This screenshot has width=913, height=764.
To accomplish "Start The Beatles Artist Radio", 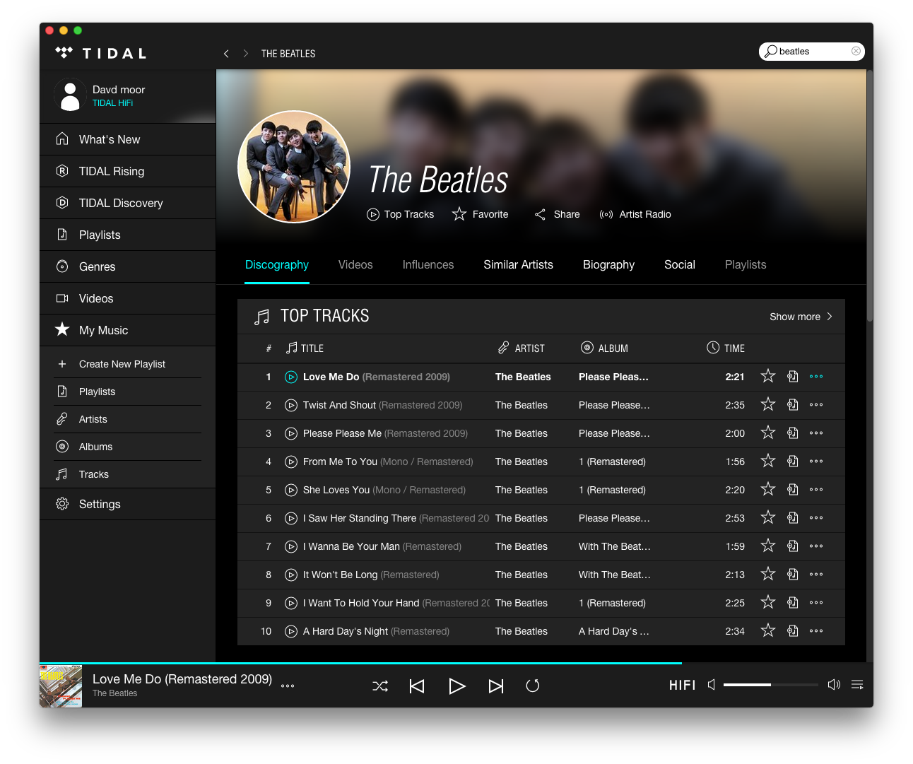I will pos(635,214).
